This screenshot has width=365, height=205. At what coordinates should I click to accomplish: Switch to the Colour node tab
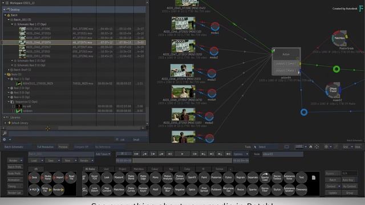point(155,169)
